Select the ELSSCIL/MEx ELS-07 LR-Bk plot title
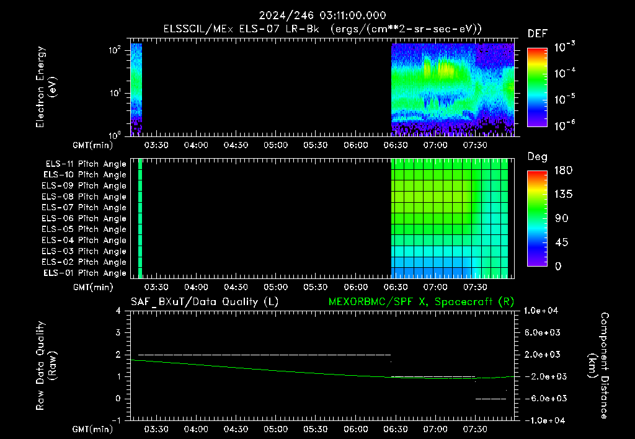The width and height of the screenshot is (635, 439). tap(322, 29)
